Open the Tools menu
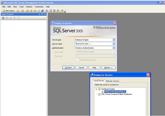Screen dimensions: 165x116 pos(21,7)
